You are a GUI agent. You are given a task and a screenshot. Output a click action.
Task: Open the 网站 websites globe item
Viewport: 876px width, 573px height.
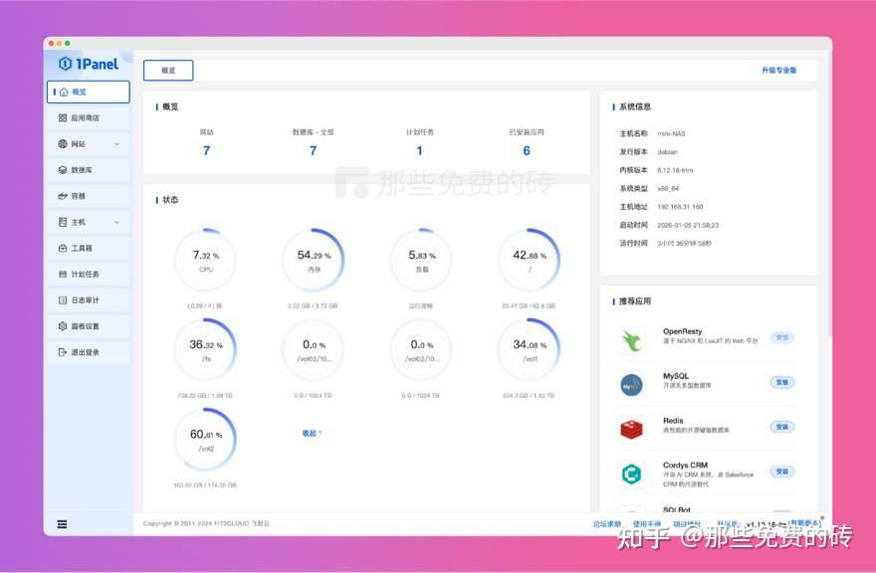pyautogui.click(x=89, y=144)
